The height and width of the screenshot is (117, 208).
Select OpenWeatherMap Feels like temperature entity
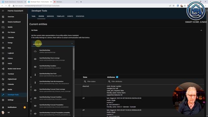click(x=52, y=83)
